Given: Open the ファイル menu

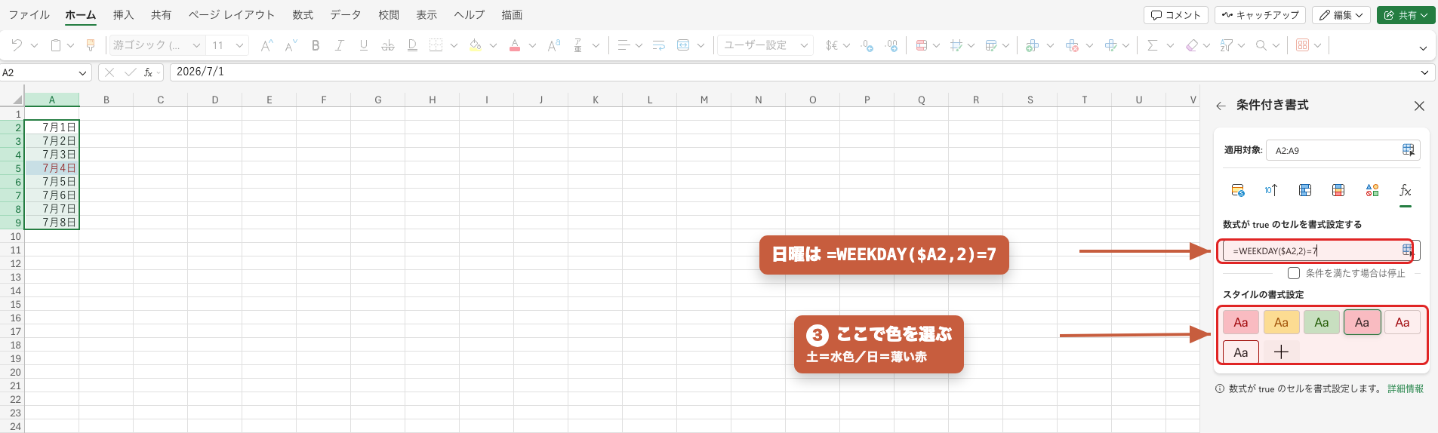Looking at the screenshot, I should tap(29, 15).
